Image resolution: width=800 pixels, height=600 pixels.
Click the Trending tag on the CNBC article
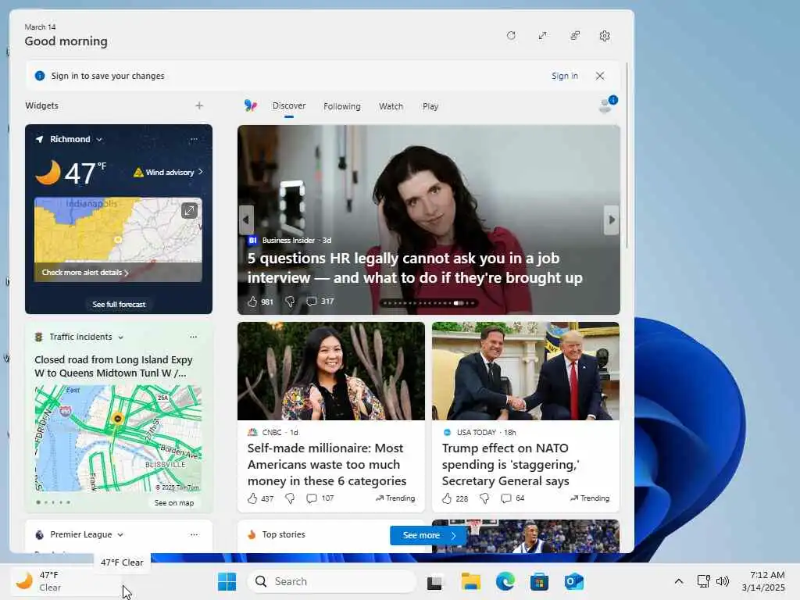pyautogui.click(x=395, y=498)
